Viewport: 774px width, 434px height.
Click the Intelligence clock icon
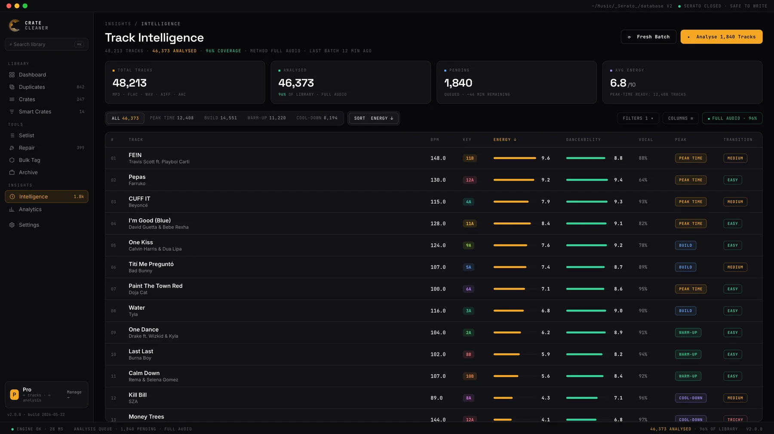[12, 197]
